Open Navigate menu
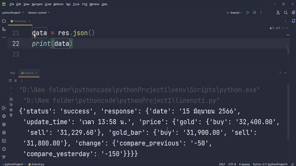The width and height of the screenshot is (296, 166). click(37, 4)
